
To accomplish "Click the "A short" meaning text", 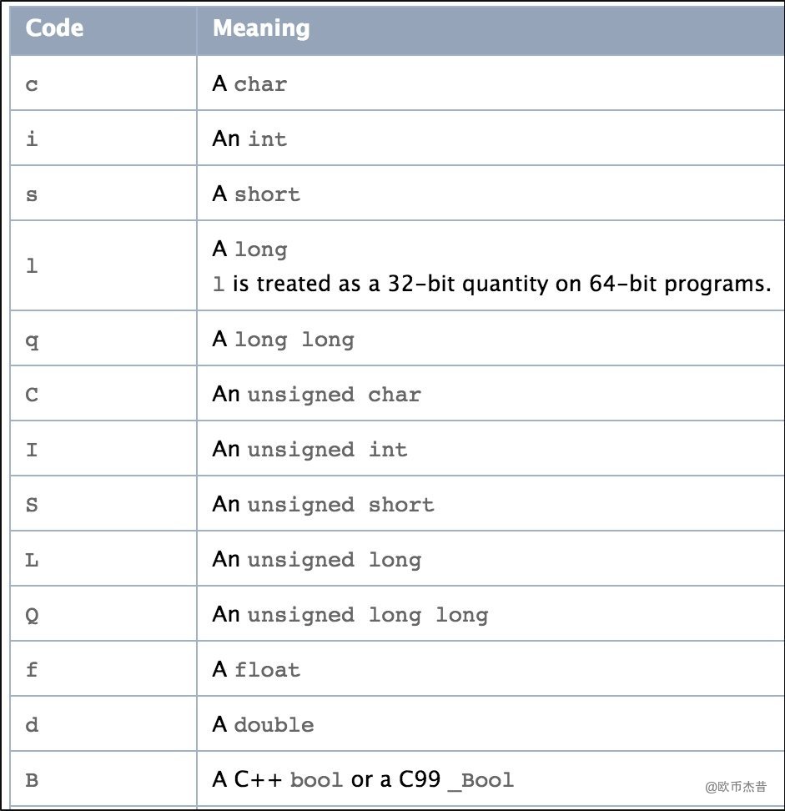I will tap(256, 194).
